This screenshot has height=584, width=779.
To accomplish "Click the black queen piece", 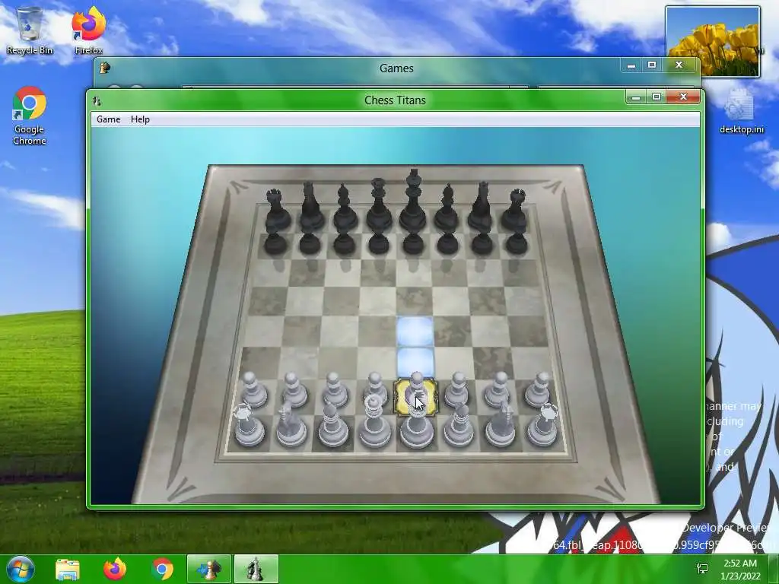I will coord(379,205).
